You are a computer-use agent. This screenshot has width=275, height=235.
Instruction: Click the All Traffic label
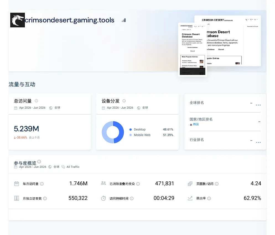73,167
